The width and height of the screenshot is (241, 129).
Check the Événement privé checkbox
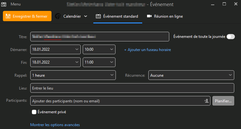click(34, 112)
